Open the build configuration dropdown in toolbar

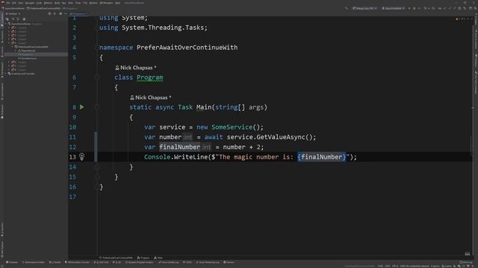(364, 8)
